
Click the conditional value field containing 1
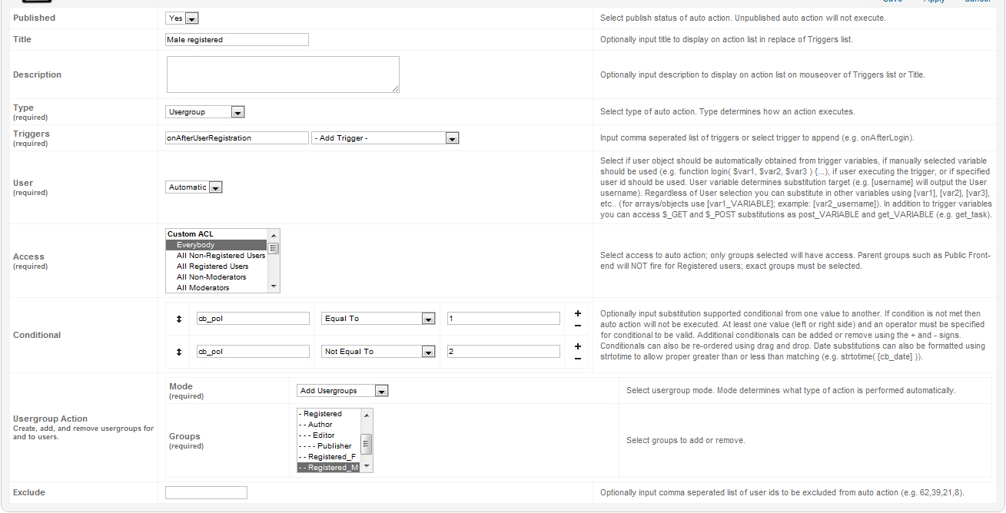(x=503, y=318)
